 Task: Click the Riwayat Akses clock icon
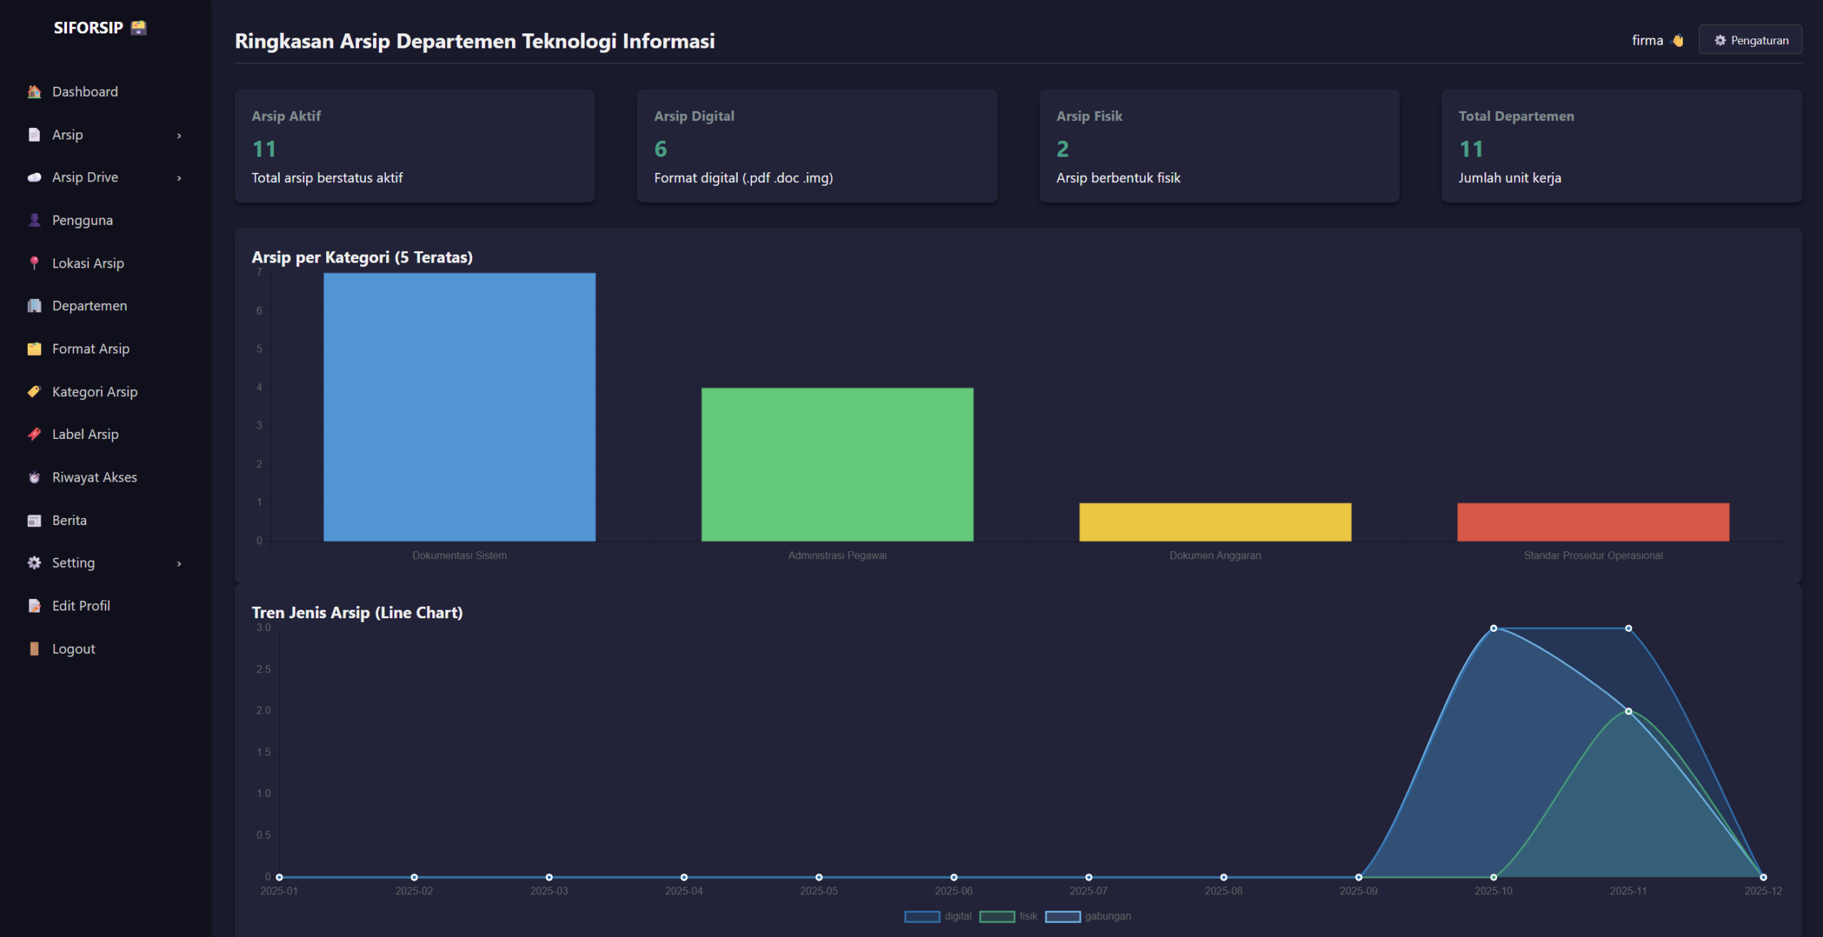33,477
